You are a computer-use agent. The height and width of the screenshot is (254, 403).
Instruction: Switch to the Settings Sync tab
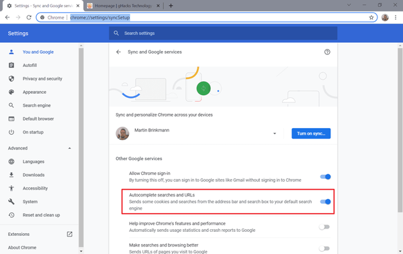pos(43,5)
